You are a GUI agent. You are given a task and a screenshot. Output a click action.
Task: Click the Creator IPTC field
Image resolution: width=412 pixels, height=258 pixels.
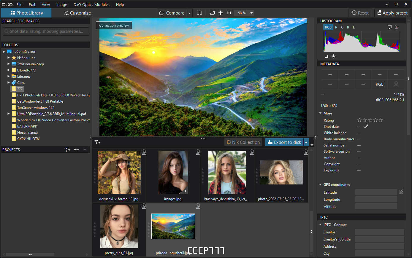(380, 232)
